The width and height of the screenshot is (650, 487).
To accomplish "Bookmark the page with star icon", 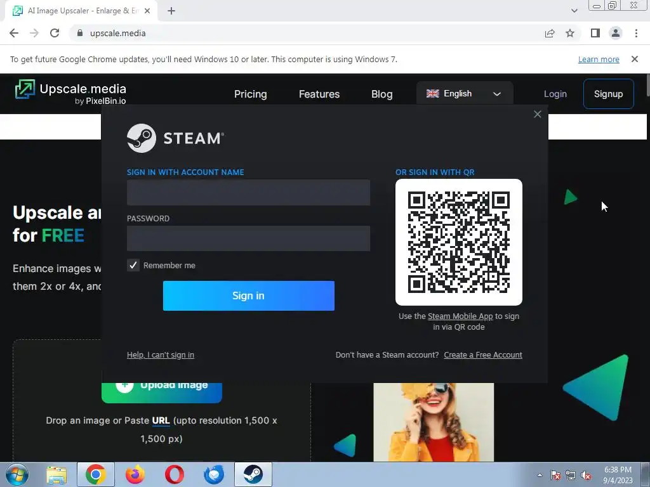I will pos(570,33).
